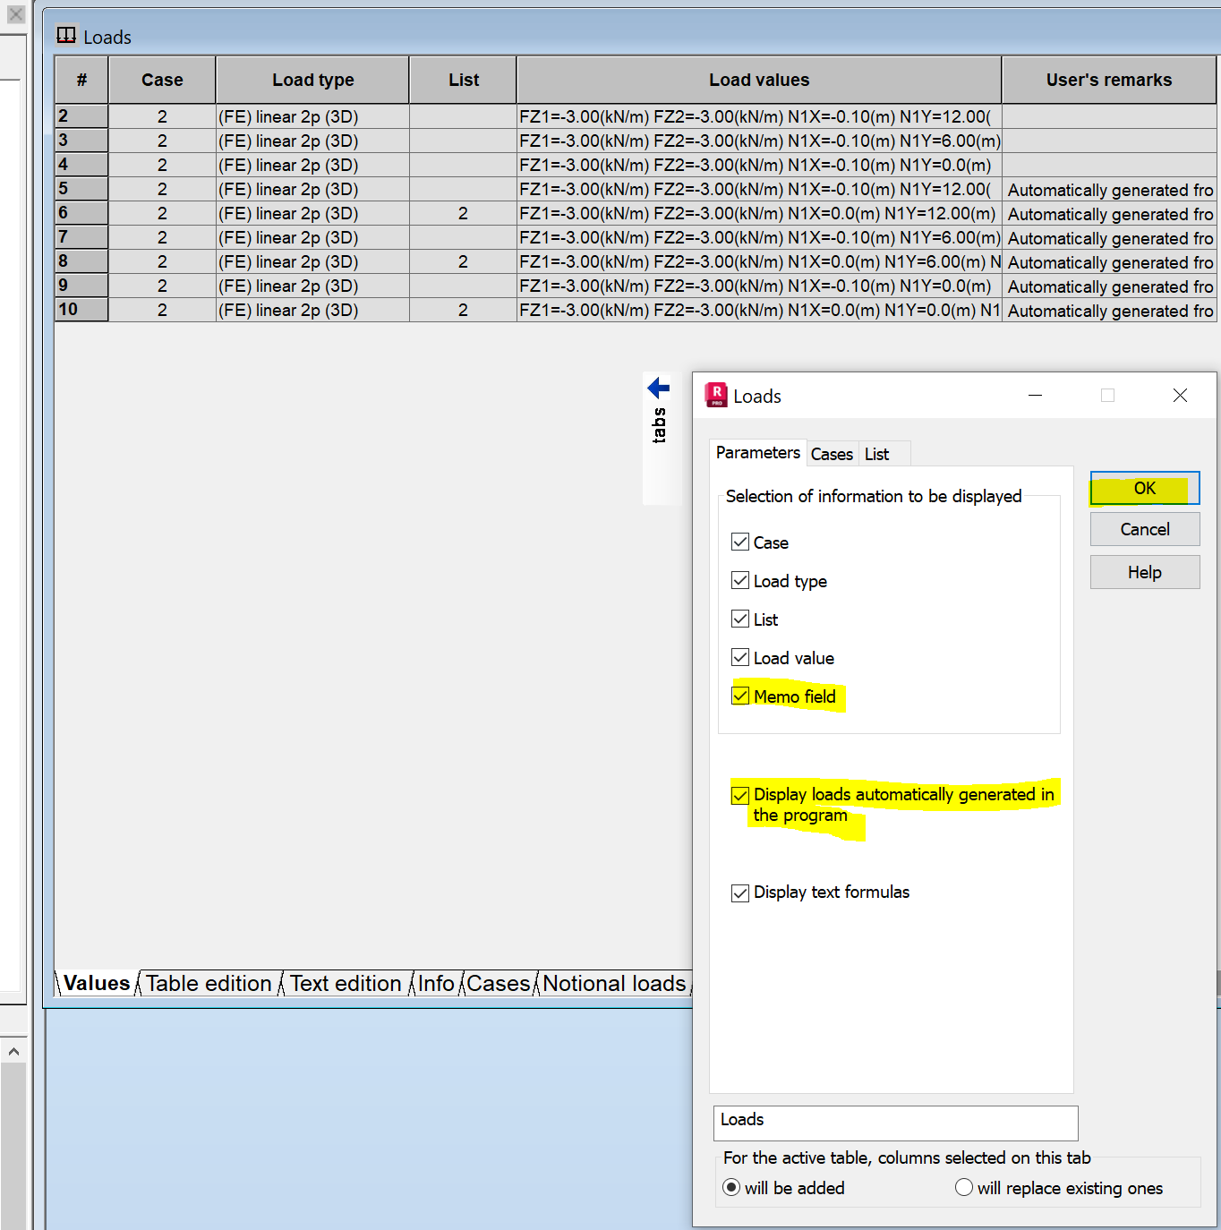Open the Notional loads tab
1221x1230 pixels.
click(x=614, y=983)
